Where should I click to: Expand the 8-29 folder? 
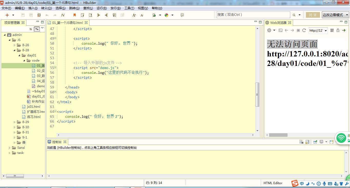click(15, 122)
